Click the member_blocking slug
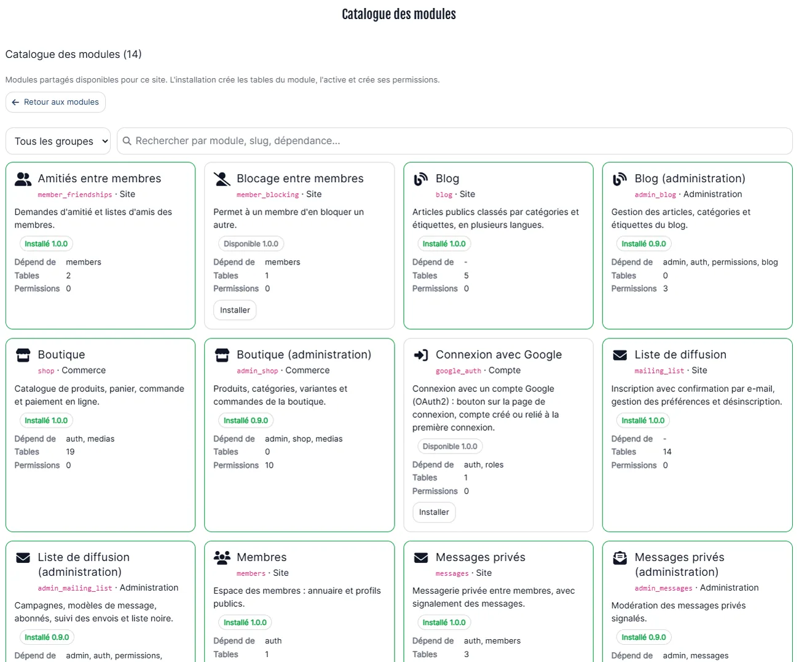This screenshot has width=799, height=662. coord(267,194)
